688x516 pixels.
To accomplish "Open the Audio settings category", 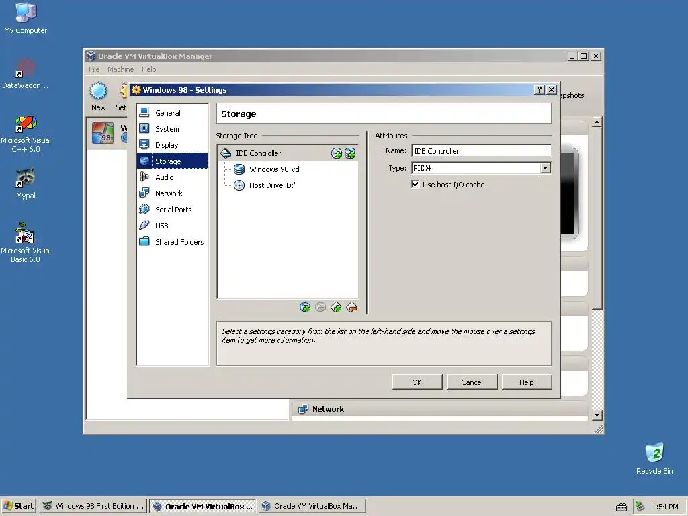I will (x=172, y=177).
